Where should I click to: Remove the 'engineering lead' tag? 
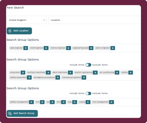pos(91,48)
